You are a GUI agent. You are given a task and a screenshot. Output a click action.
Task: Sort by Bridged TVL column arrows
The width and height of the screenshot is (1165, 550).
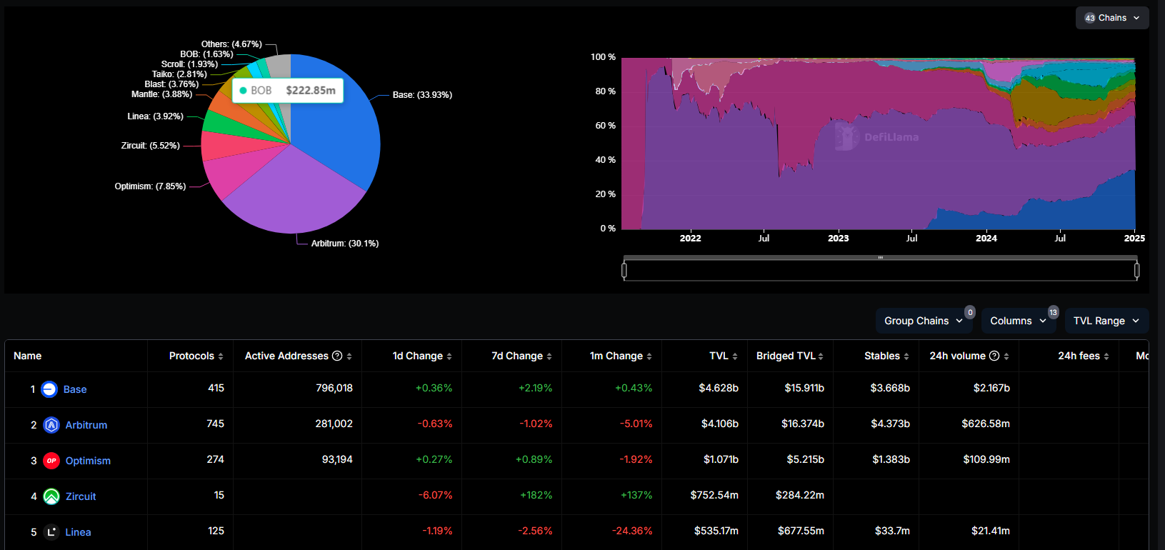coord(821,356)
